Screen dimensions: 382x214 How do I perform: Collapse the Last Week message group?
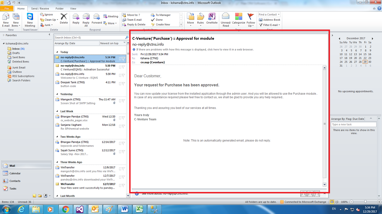click(x=57, y=111)
